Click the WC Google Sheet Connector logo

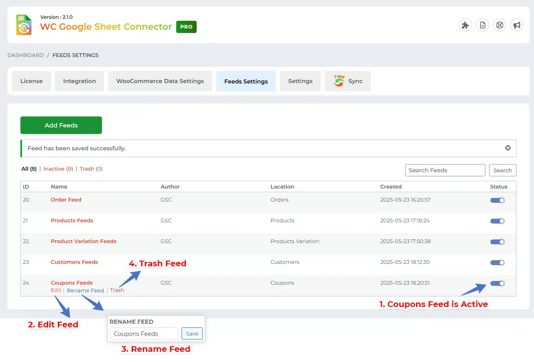24,25
